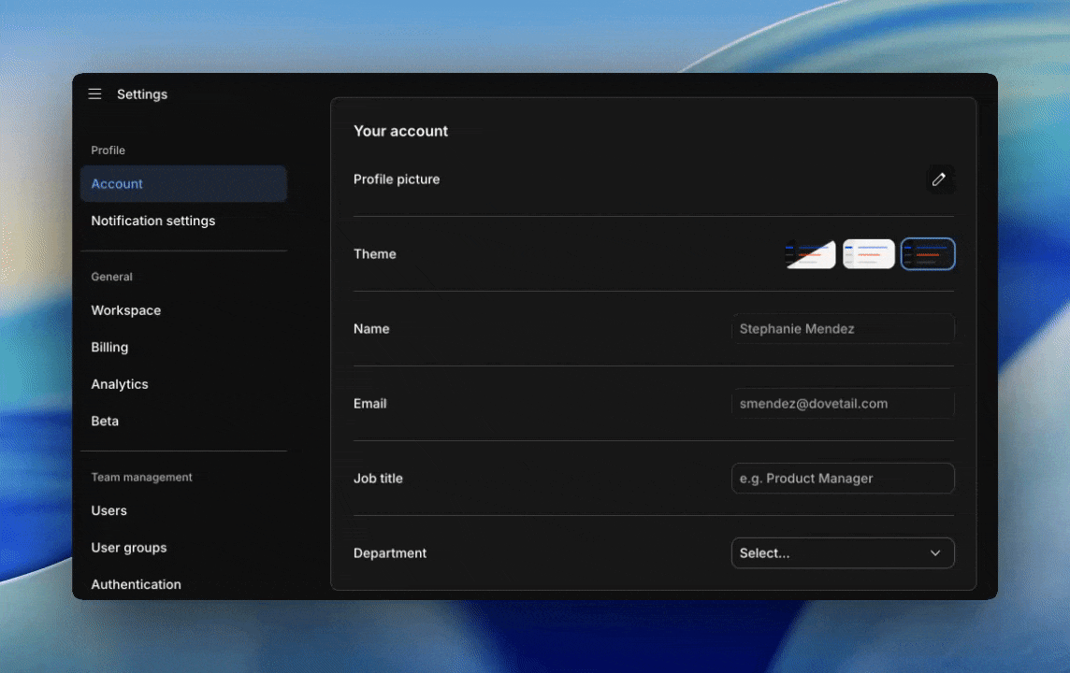Click the General section header
This screenshot has width=1070, height=673.
112,277
